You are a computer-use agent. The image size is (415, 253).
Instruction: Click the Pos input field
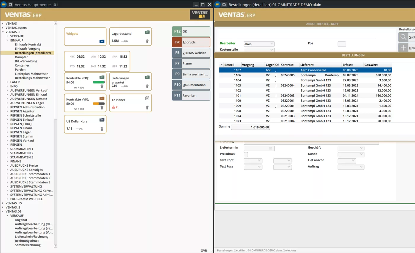click(x=342, y=44)
